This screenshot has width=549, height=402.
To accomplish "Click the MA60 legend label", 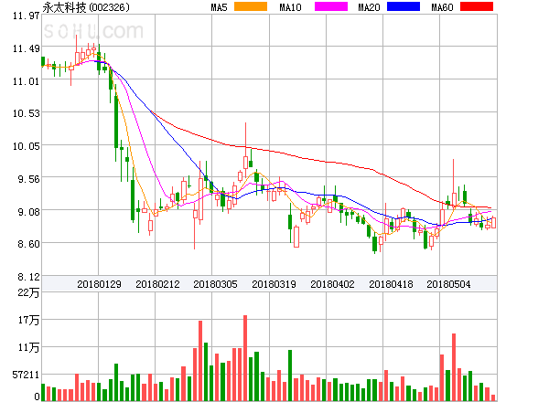I will coord(442,7).
